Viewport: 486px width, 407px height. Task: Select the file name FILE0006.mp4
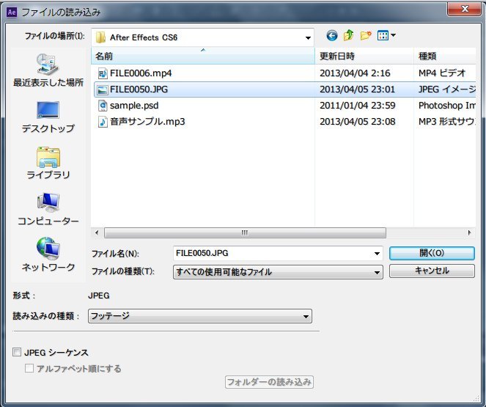coord(141,73)
